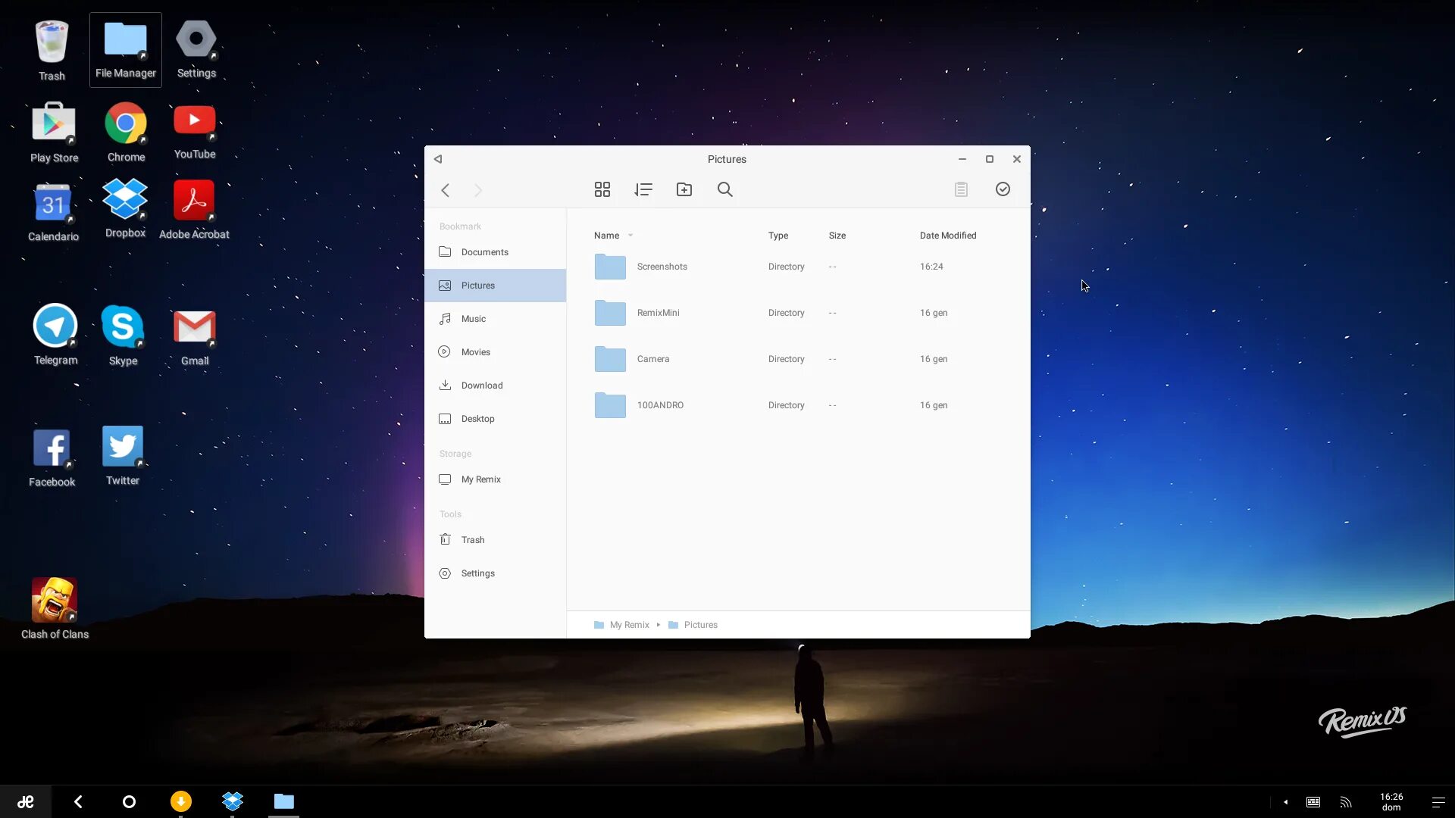Open Trash in the Tools section
This screenshot has width=1455, height=818.
coord(472,540)
